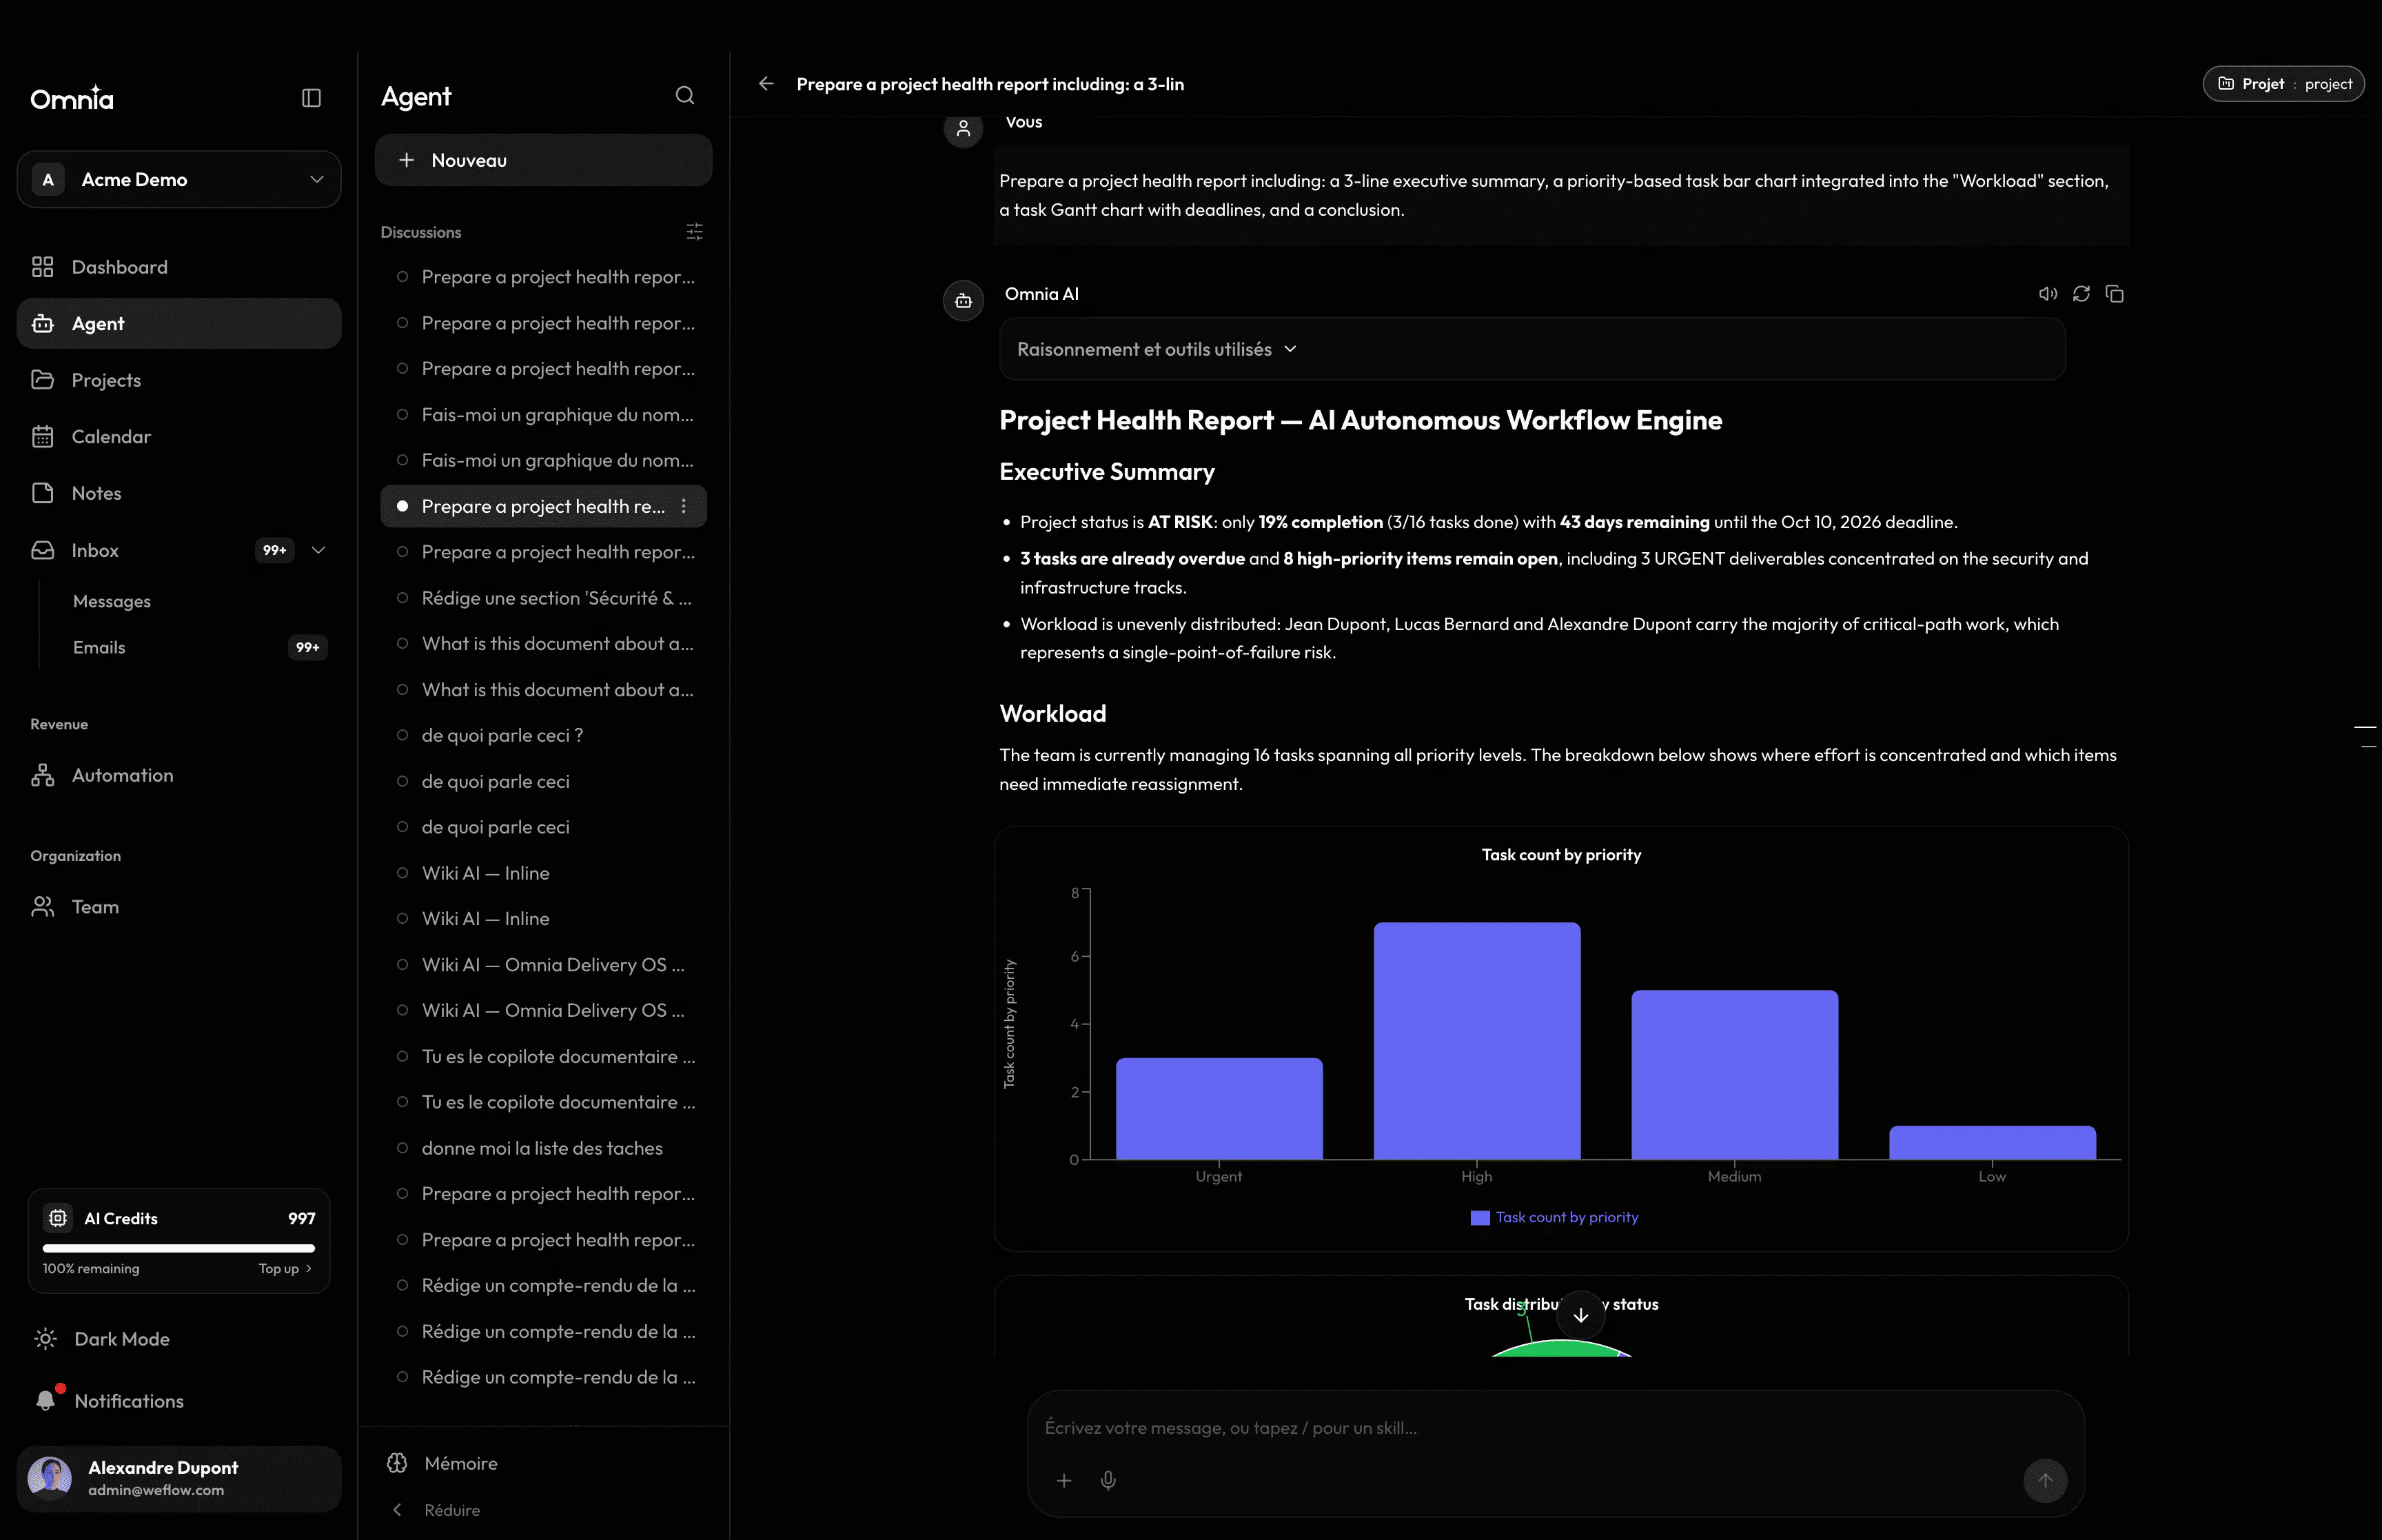Open Projects in the sidebar
The image size is (2382, 1540).
click(x=179, y=380)
